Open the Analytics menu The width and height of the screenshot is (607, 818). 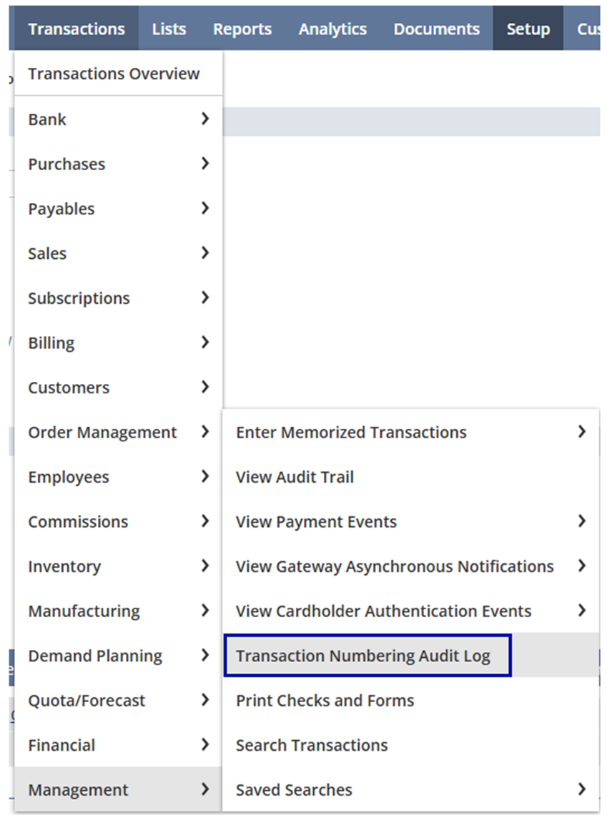pos(332,29)
